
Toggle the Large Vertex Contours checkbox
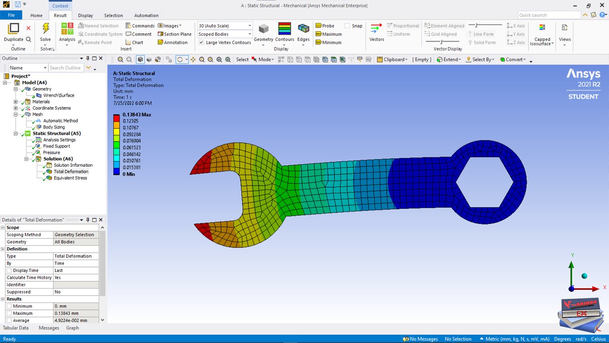(x=201, y=42)
